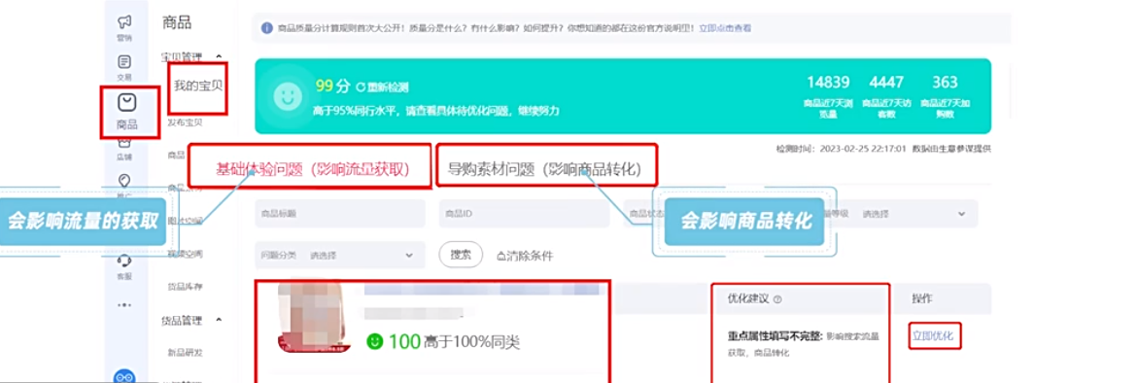
Task: Click the 高于100%同类 text
Action: click(472, 341)
